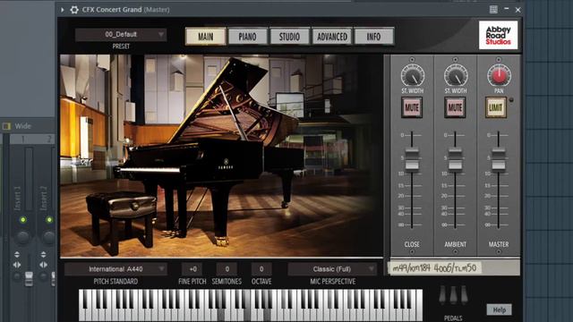Toggle the Insert 2 green enable light

[49, 219]
